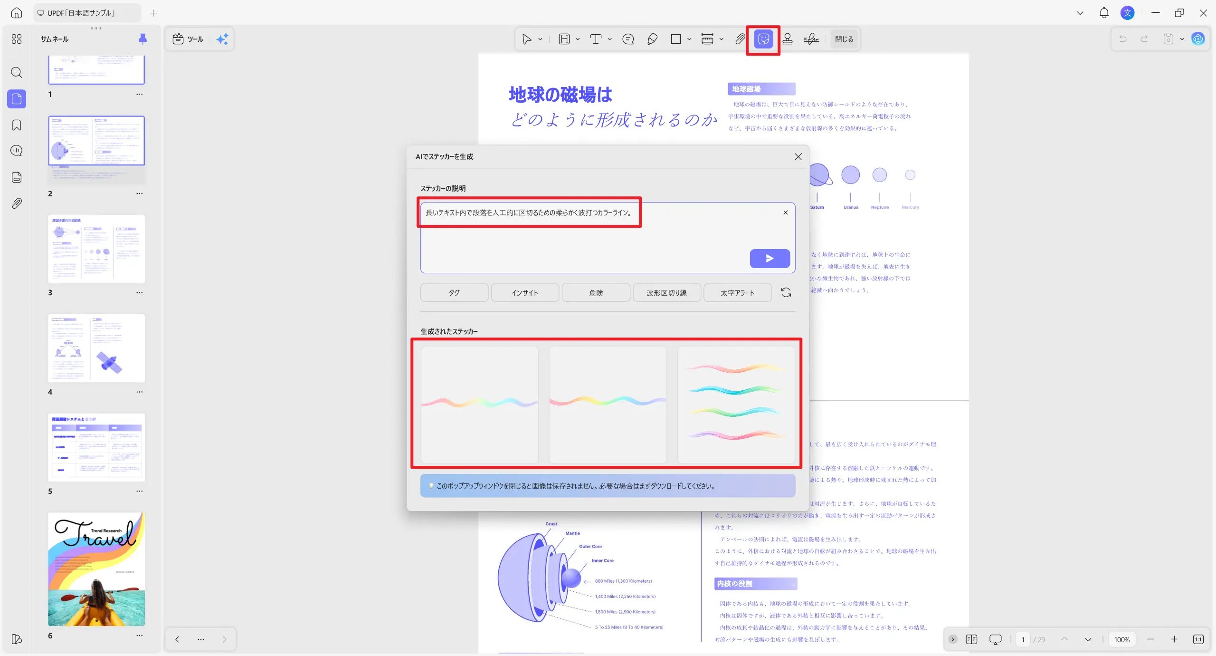Select the stamp tool icon
The width and height of the screenshot is (1216, 656).
(788, 39)
